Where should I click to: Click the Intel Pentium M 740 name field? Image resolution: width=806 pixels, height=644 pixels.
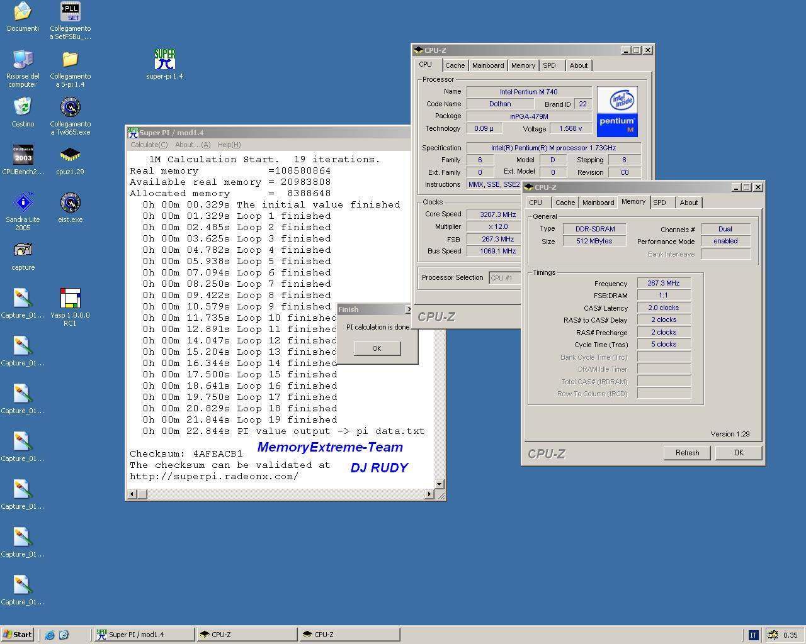[529, 92]
